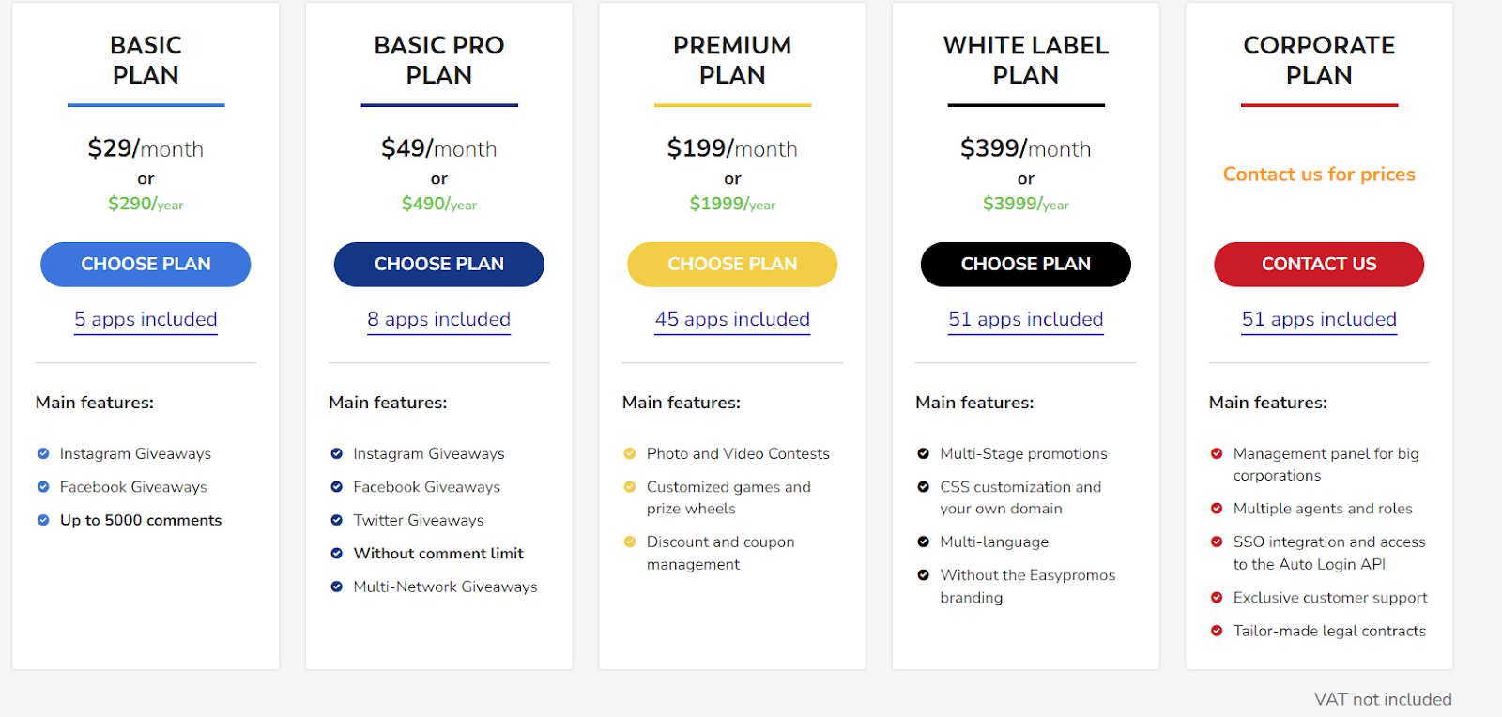Click the red icon beside SSO integration and access
Screen dimensions: 1502x717
coord(1216,542)
